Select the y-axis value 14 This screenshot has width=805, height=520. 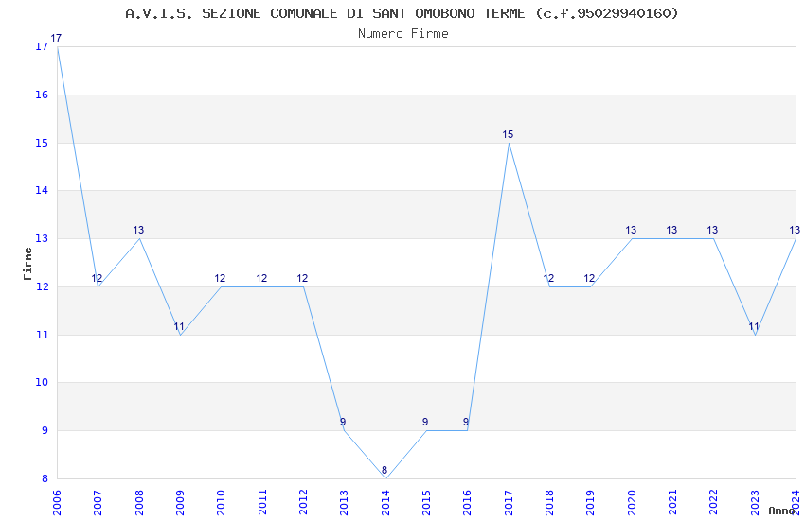[x=42, y=191]
